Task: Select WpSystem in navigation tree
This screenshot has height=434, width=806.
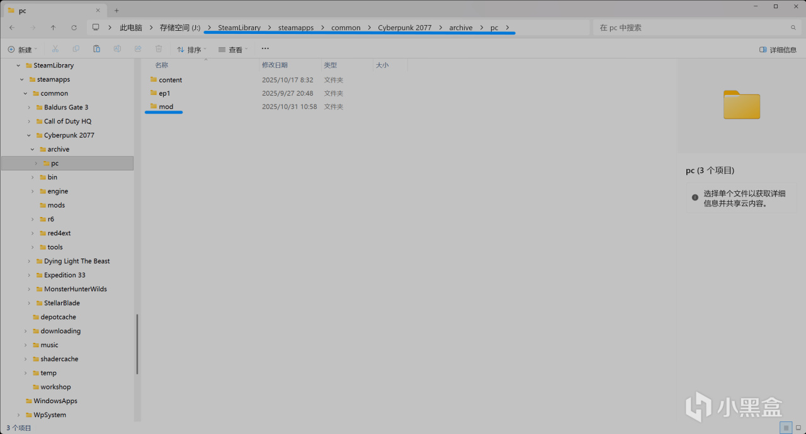Action: [50, 415]
